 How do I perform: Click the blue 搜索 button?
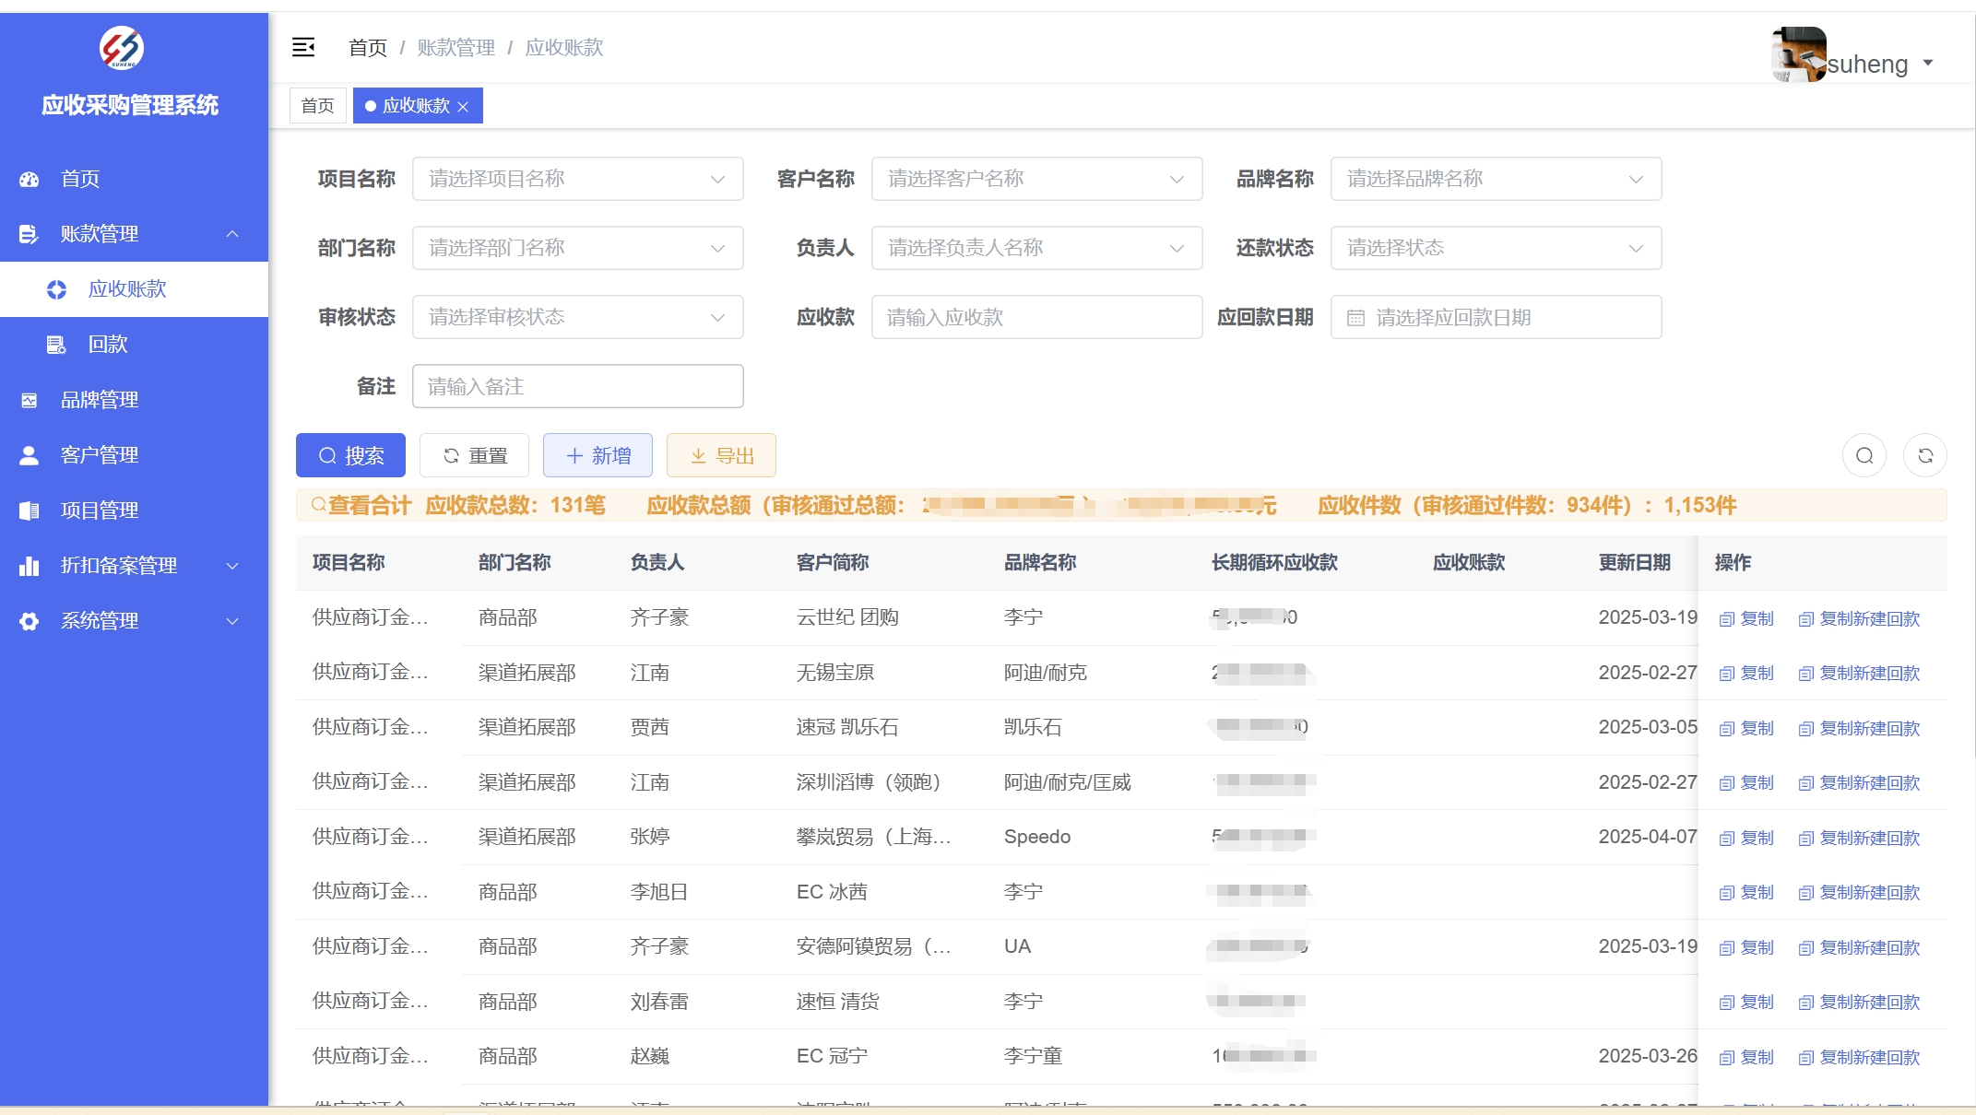tap(350, 455)
